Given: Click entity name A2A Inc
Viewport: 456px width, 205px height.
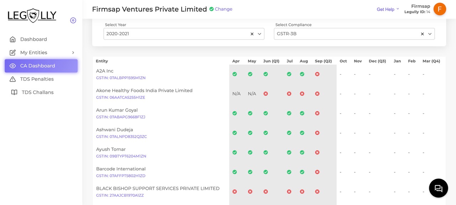Looking at the screenshot, I should (x=105, y=71).
